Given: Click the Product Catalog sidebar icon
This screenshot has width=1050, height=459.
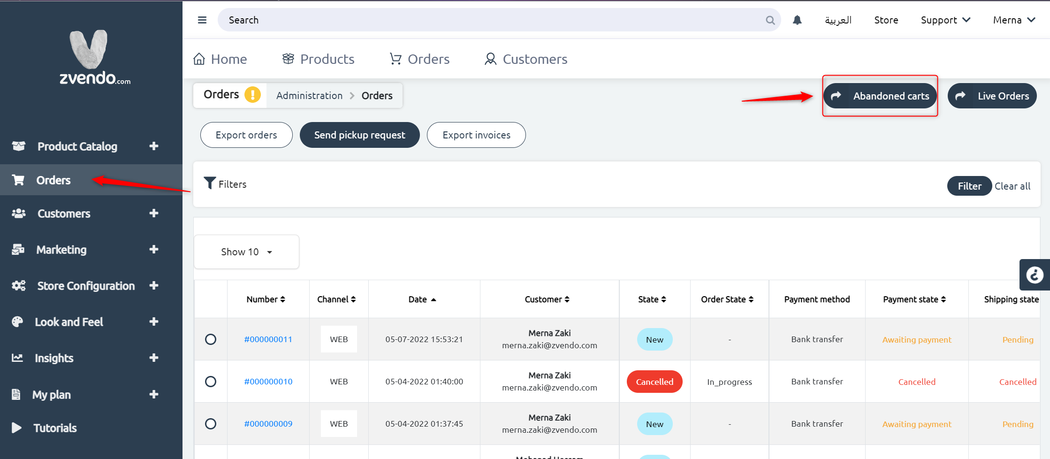Looking at the screenshot, I should 19,146.
